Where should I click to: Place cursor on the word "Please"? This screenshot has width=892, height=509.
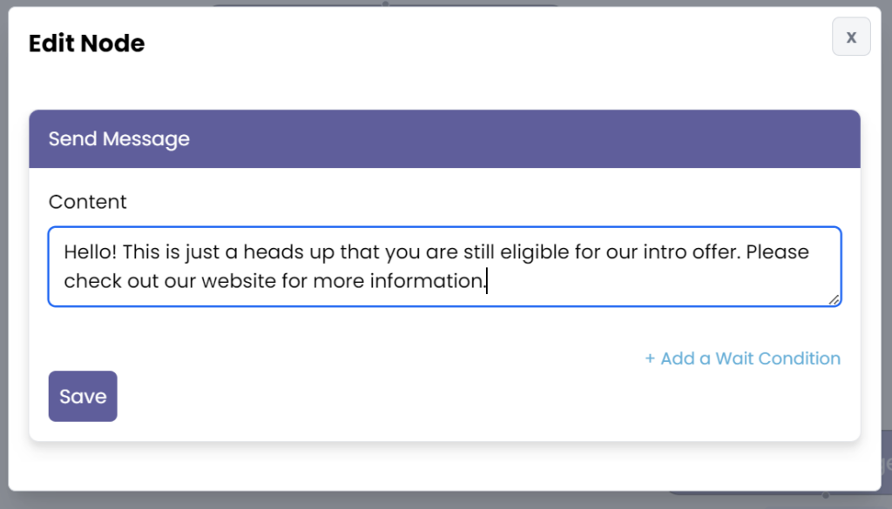[x=777, y=252]
